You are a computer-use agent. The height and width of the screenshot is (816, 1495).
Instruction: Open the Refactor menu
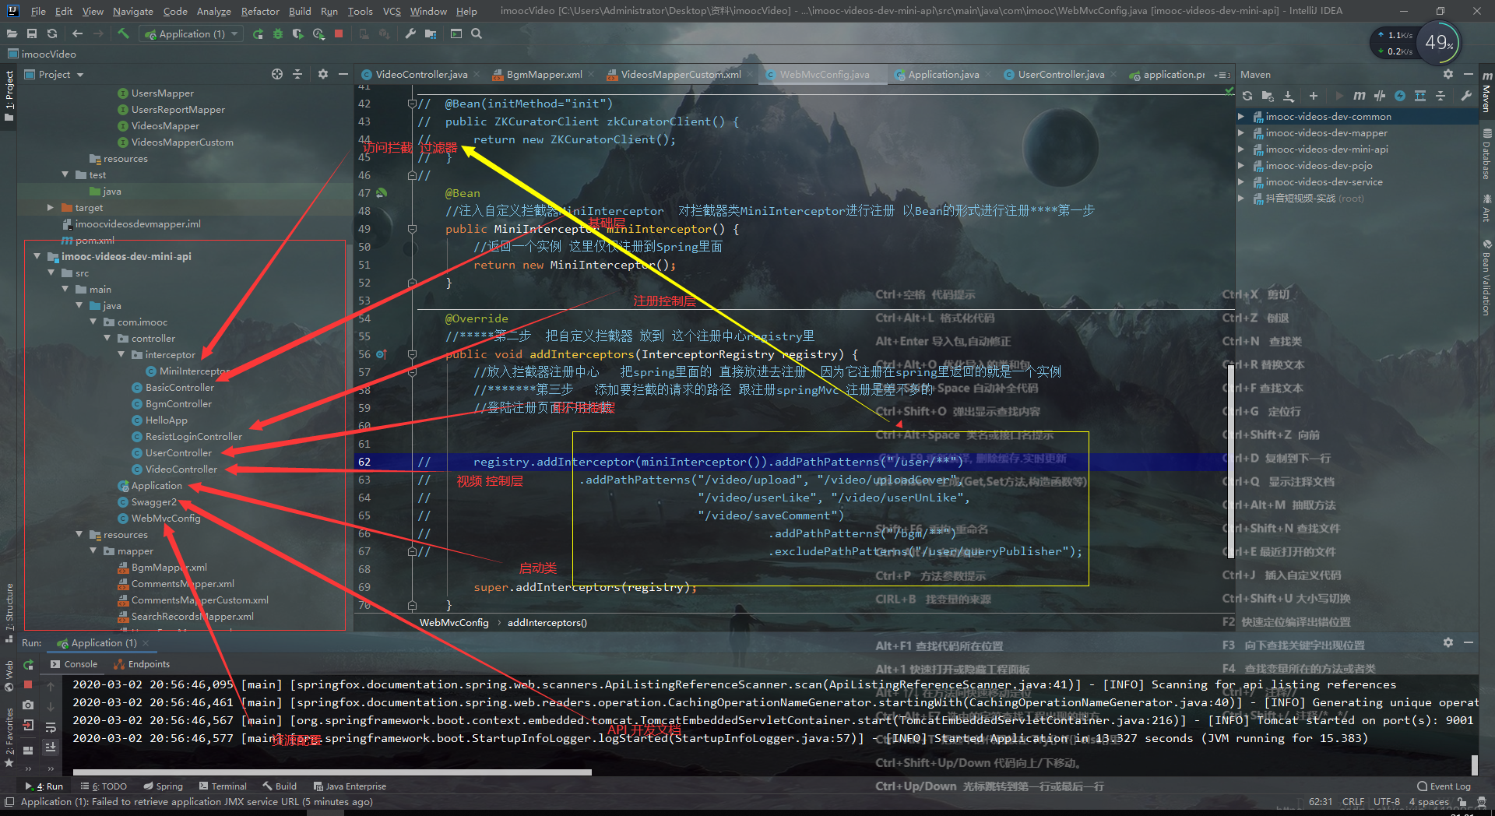[x=260, y=11]
